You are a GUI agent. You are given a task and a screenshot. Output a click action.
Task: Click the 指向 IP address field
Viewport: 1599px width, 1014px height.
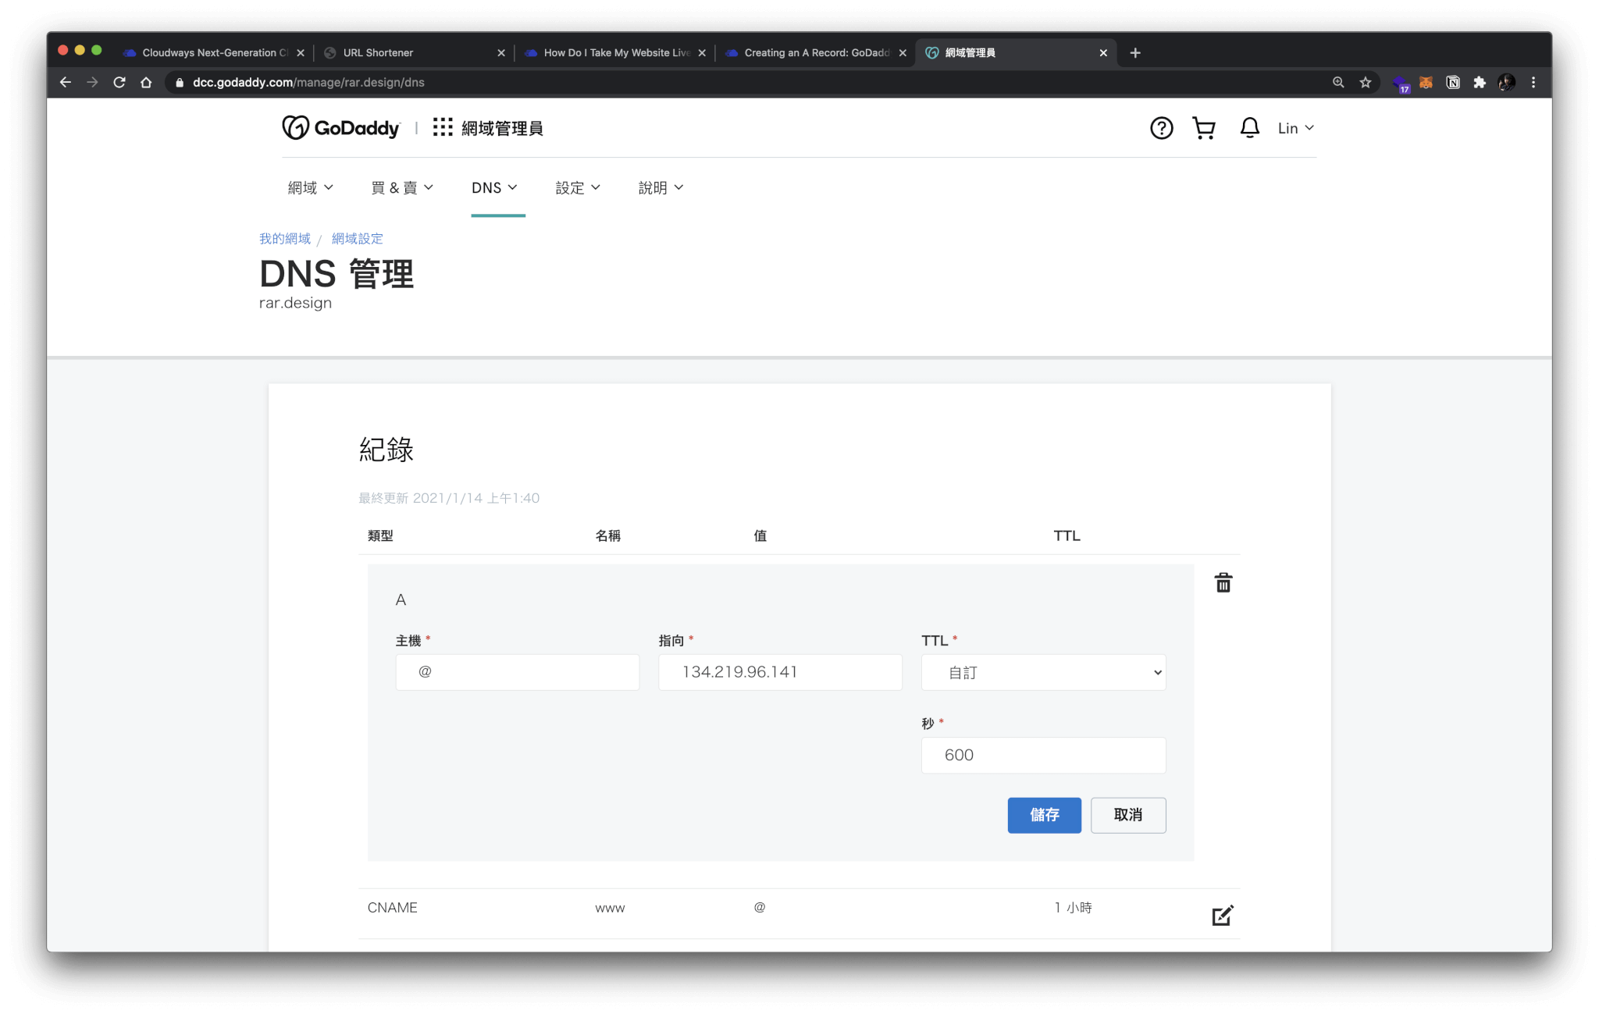point(779,672)
